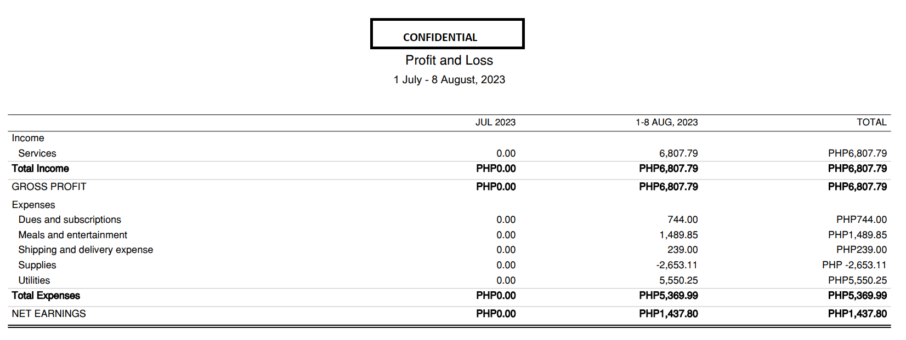906x340 pixels.
Task: Open the Supplies expense row
Action: [x=37, y=265]
